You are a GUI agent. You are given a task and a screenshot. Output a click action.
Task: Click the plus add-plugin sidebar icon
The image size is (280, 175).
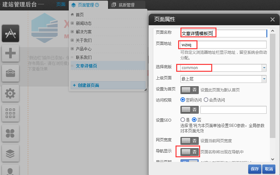coord(10,53)
